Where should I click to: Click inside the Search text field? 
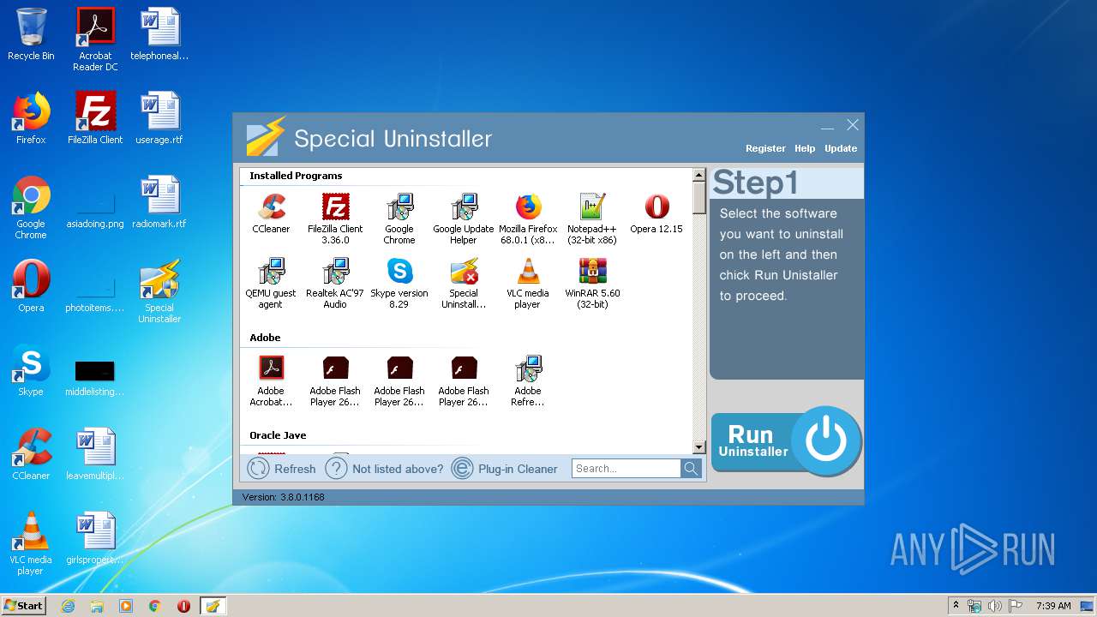pos(626,468)
